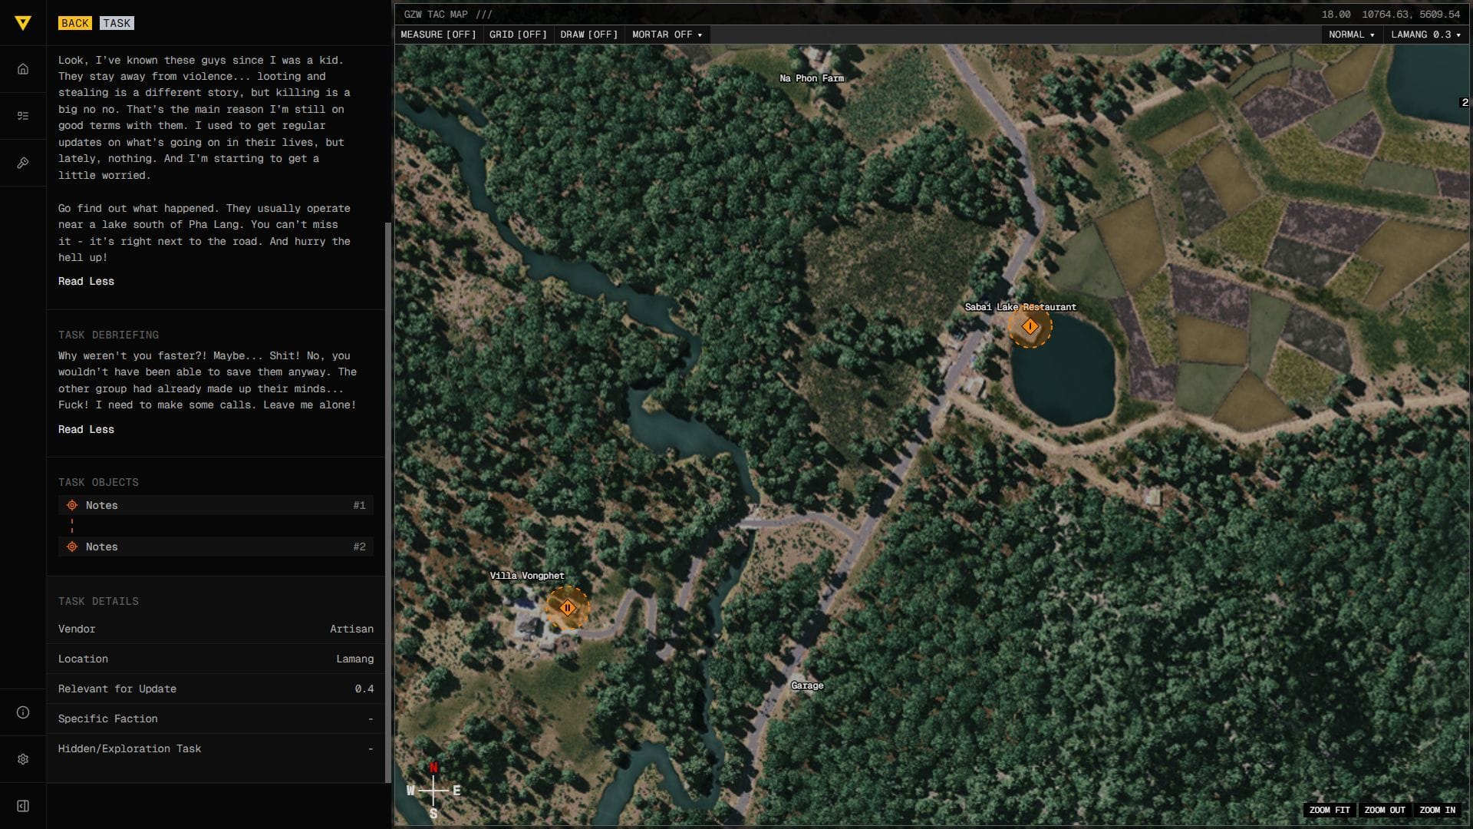Click the BACK tab button
Image resolution: width=1473 pixels, height=829 pixels.
click(x=74, y=23)
